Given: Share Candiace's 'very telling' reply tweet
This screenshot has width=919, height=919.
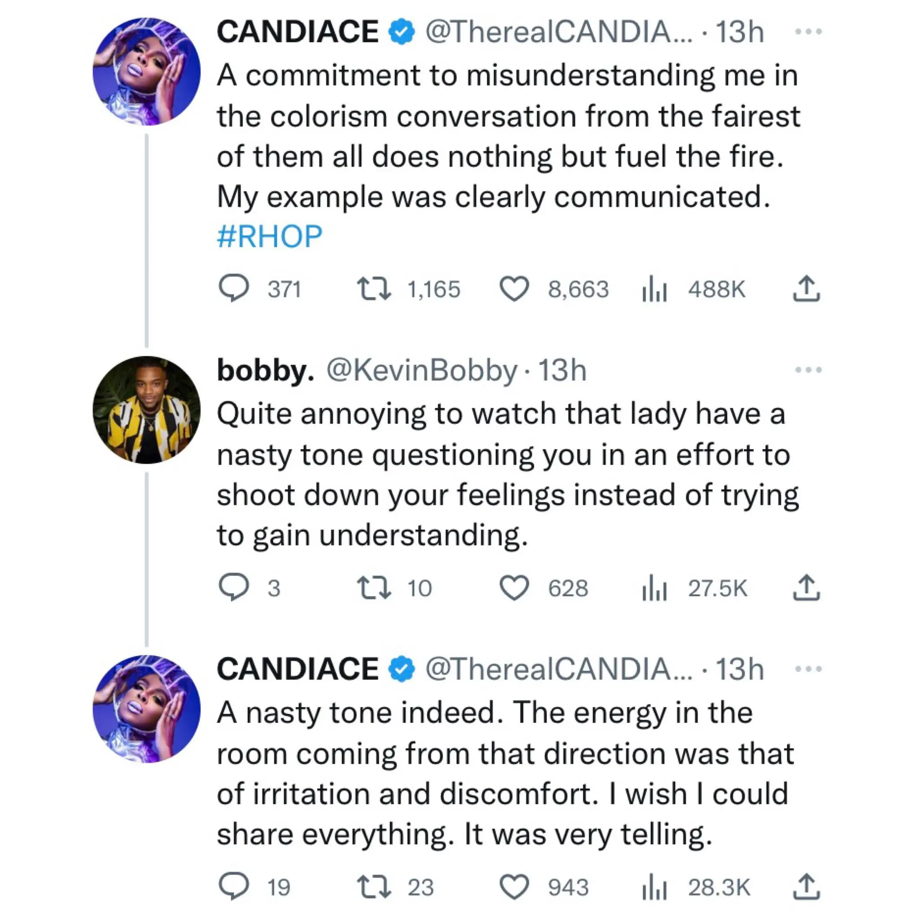Looking at the screenshot, I should tap(806, 886).
